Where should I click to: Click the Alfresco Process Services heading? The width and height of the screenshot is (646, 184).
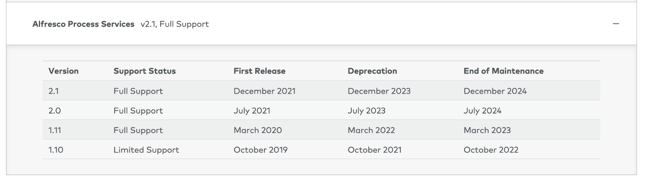click(83, 24)
